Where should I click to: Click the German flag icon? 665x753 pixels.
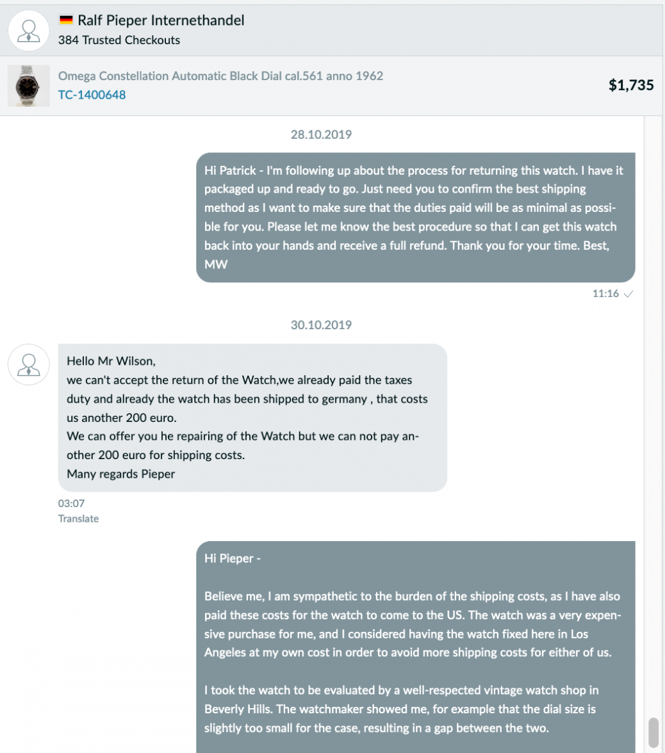66,20
